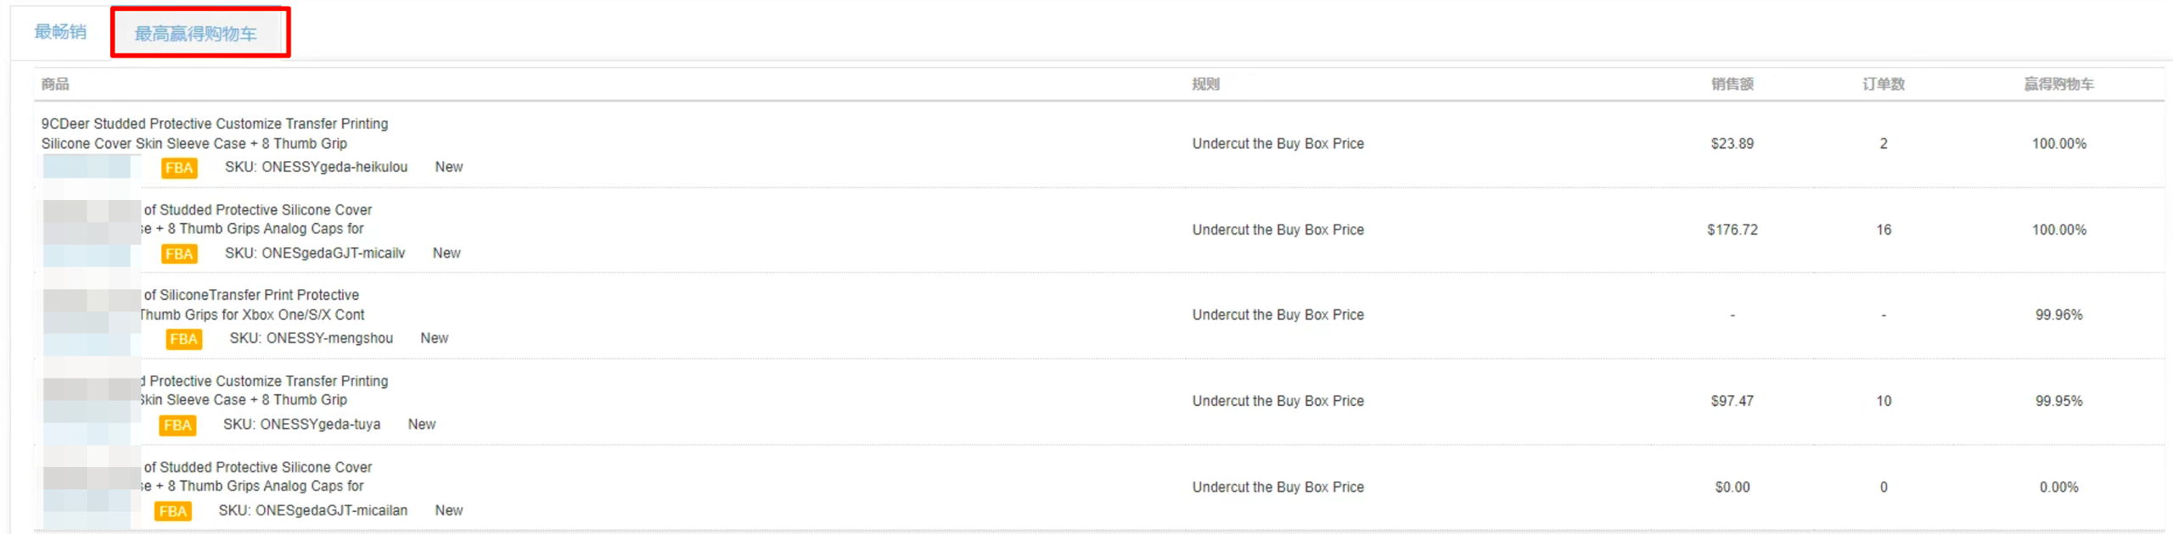Screen dimensions: 2173x534
Task: Open the 9CDeer Studded Protective product title
Action: tap(215, 133)
